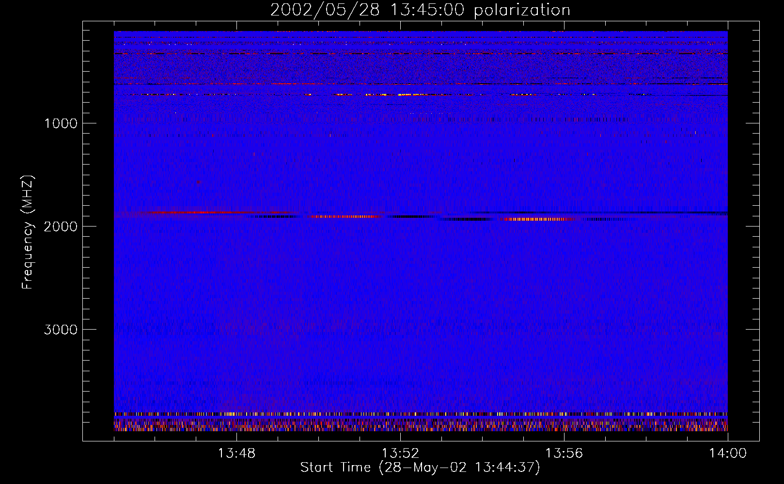Click the "1000" frequency tick label
The width and height of the screenshot is (784, 484).
(61, 123)
